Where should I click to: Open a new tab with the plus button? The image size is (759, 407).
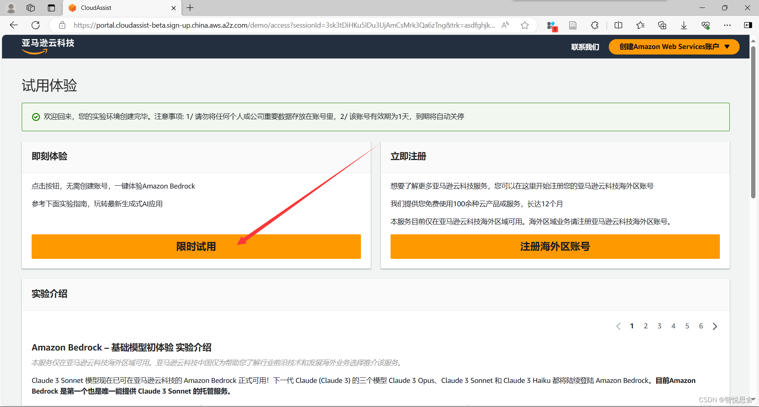tap(190, 8)
